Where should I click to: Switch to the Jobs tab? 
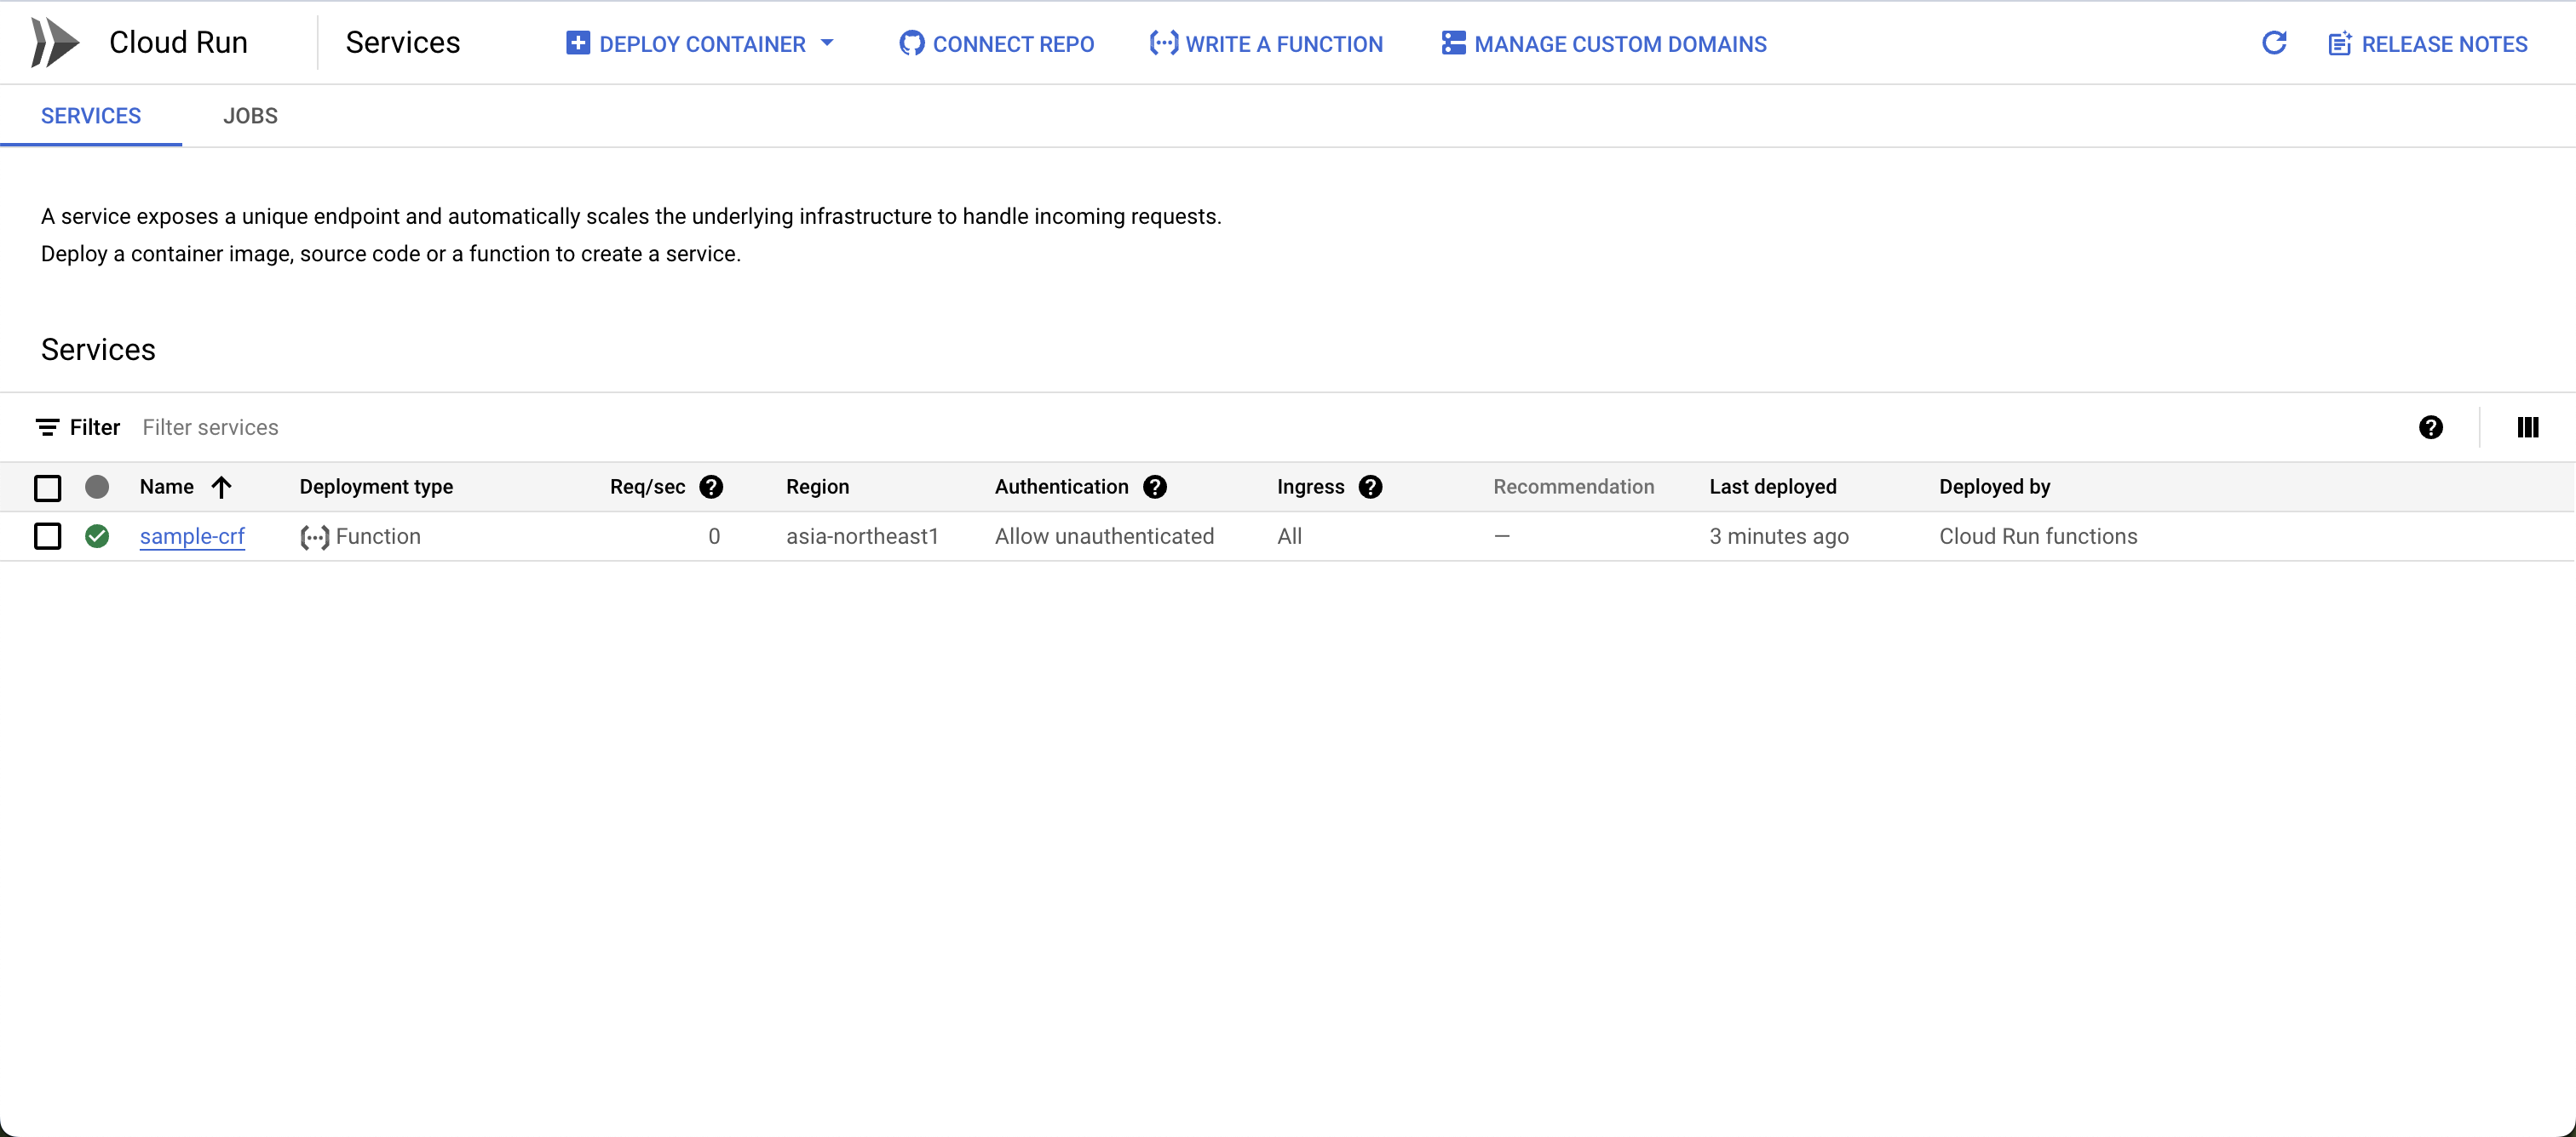(250, 116)
